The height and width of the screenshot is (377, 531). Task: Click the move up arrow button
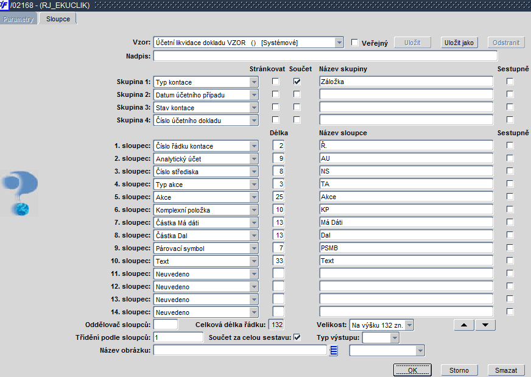click(464, 325)
